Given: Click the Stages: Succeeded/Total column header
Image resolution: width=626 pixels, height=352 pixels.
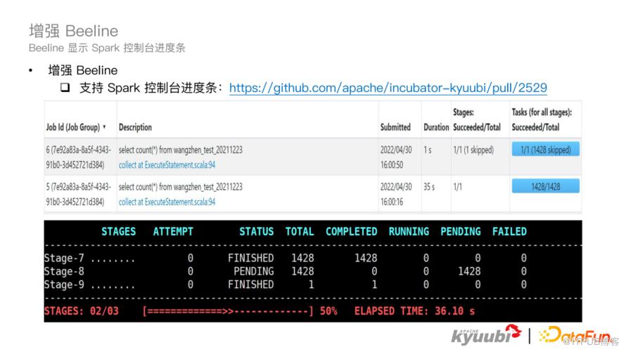Looking at the screenshot, I should pyautogui.click(x=477, y=119).
